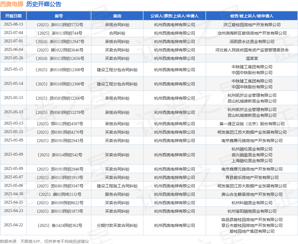Click cause 服务合同纠纷
The height and width of the screenshot is (244, 298).
tap(117, 194)
